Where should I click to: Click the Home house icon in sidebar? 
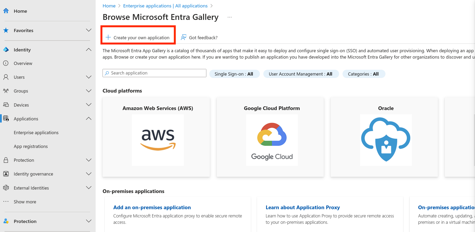coord(6,11)
